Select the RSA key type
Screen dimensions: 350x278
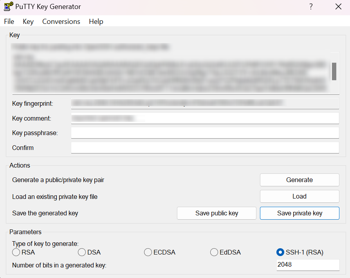16,252
